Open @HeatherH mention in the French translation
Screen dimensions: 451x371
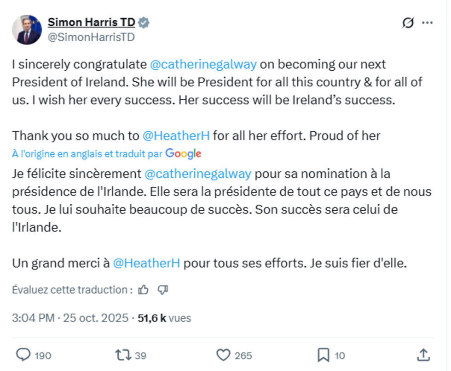(x=146, y=264)
